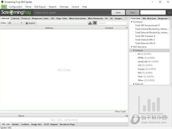
Task: Open right panel tabs overflow dropdown
Action: pyautogui.click(x=170, y=18)
